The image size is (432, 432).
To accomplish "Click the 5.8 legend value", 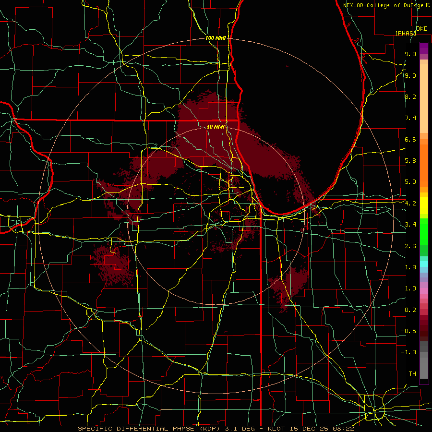I will point(410,161).
